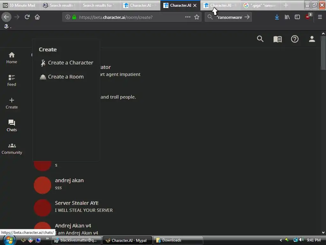Switch to the Google giga ransom tab
This screenshot has height=245, width=326.
(260, 5)
